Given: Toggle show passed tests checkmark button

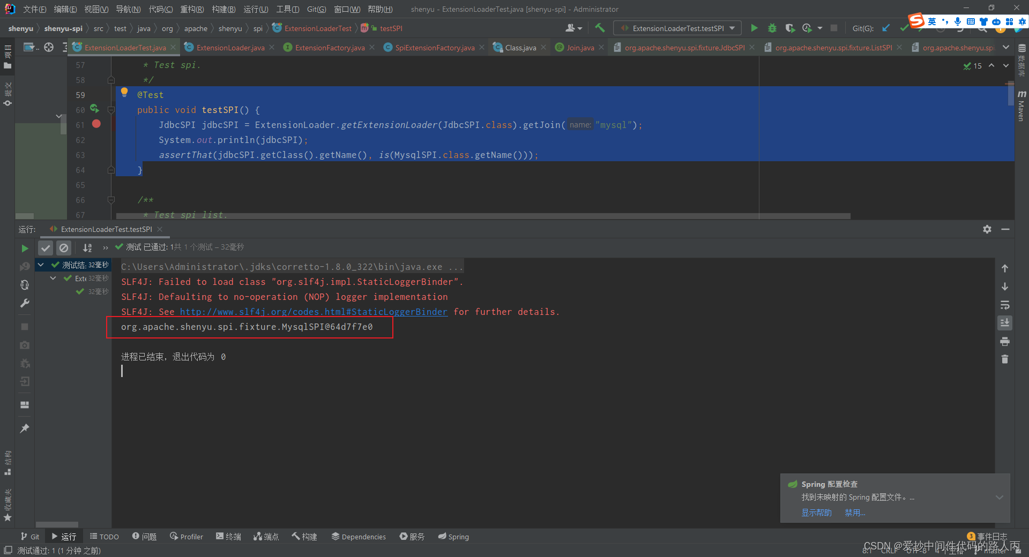Looking at the screenshot, I should click(46, 248).
